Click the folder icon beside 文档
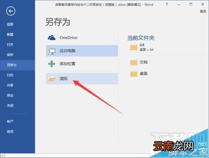The width and height of the screenshot is (209, 158). 134,62
